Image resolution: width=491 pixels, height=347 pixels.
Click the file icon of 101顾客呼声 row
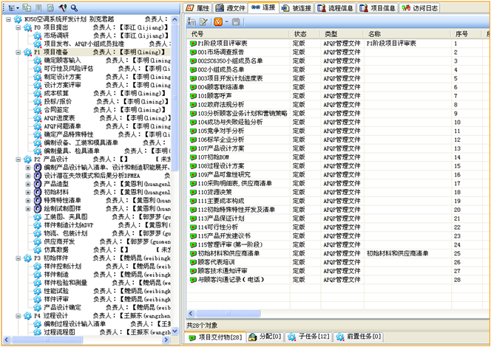[193, 96]
